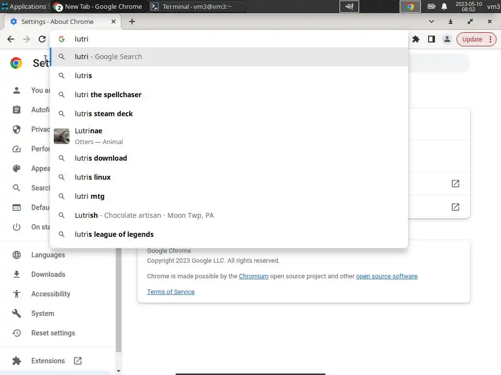This screenshot has width=501, height=375.
Task: Open Privacy shield icon in sidebar
Action: [x=17, y=129]
